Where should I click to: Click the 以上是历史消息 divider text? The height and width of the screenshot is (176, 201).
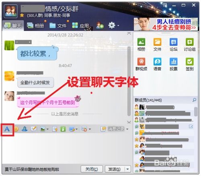click(65, 114)
